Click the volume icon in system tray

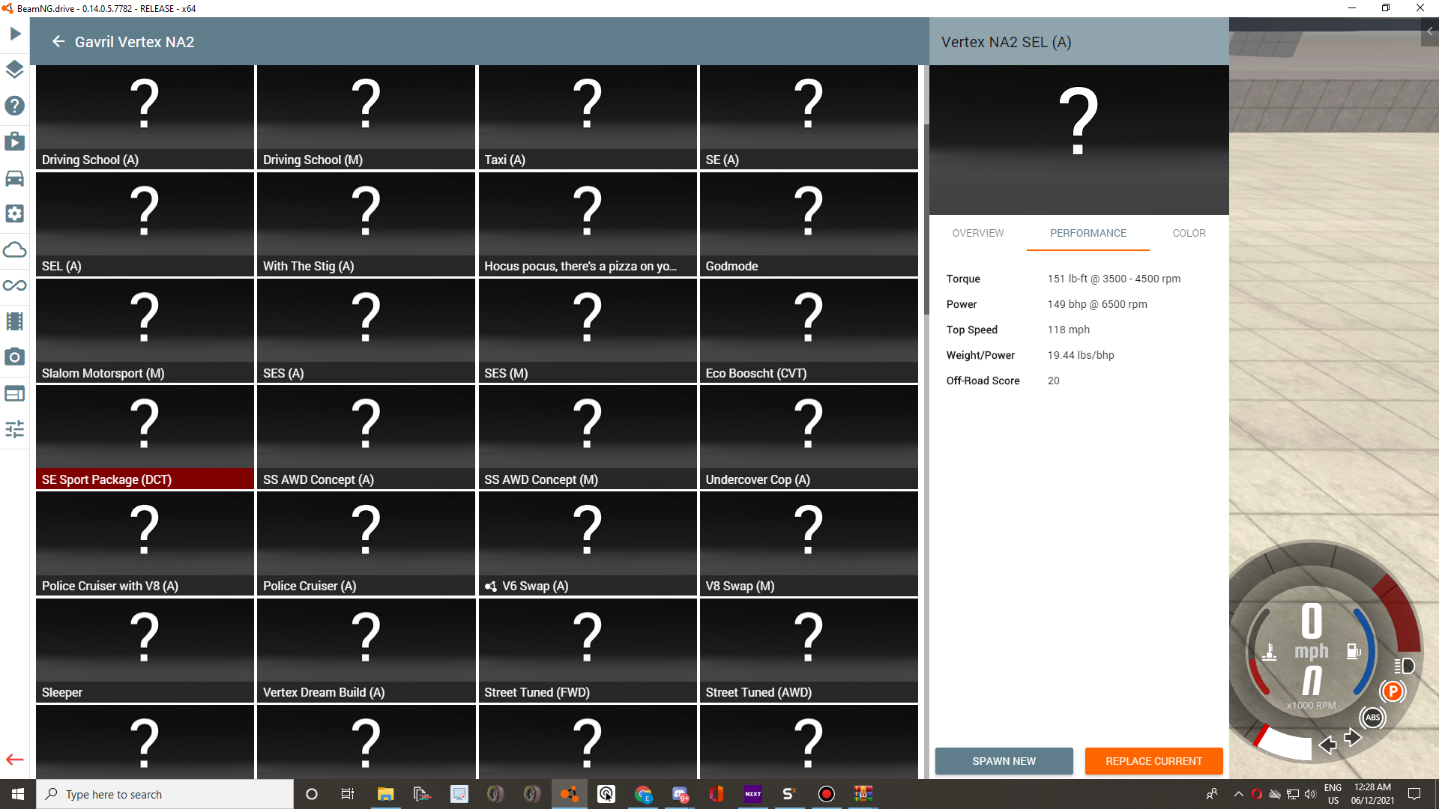coord(1310,794)
